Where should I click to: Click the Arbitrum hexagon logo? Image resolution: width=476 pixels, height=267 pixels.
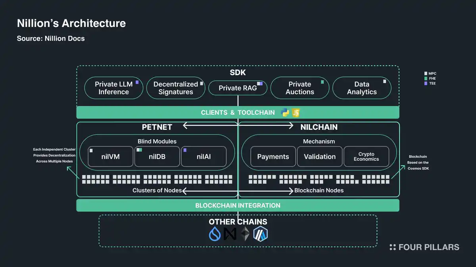coord(261,234)
